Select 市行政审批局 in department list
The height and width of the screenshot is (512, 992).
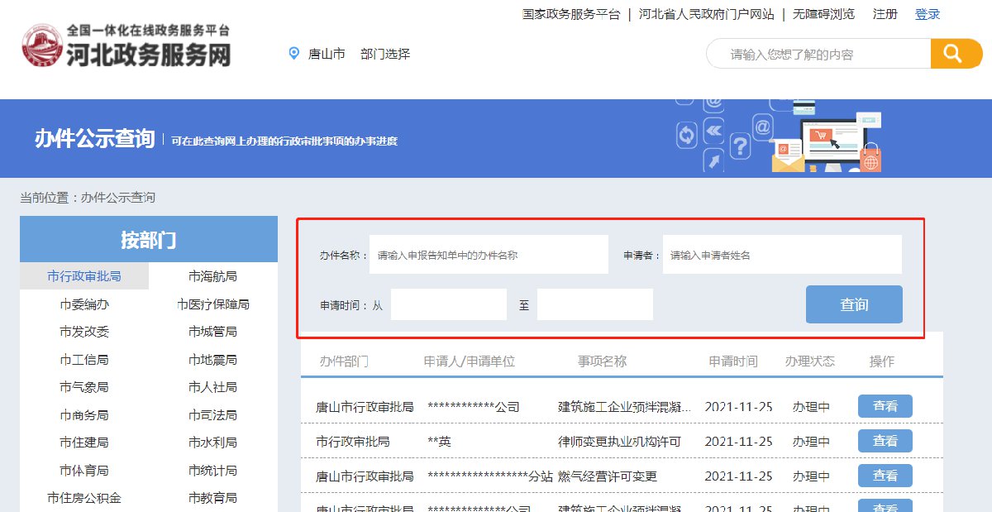[84, 276]
